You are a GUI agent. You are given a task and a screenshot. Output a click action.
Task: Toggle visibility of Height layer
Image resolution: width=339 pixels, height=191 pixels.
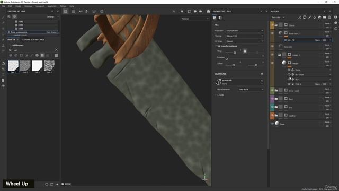click(272, 63)
